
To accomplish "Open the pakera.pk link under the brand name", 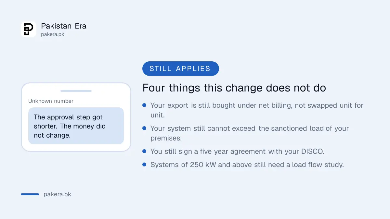I will pyautogui.click(x=52, y=34).
